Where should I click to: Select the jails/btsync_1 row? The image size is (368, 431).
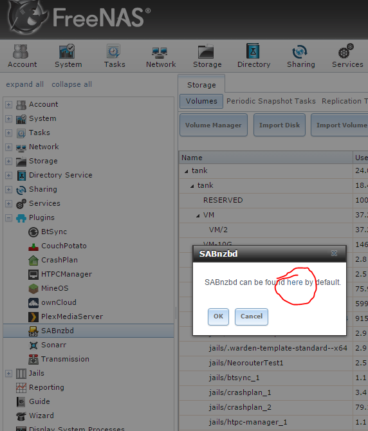pyautogui.click(x=266, y=378)
